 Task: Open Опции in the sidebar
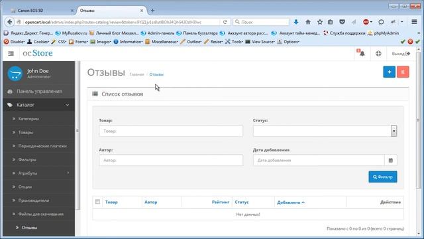coord(39,187)
